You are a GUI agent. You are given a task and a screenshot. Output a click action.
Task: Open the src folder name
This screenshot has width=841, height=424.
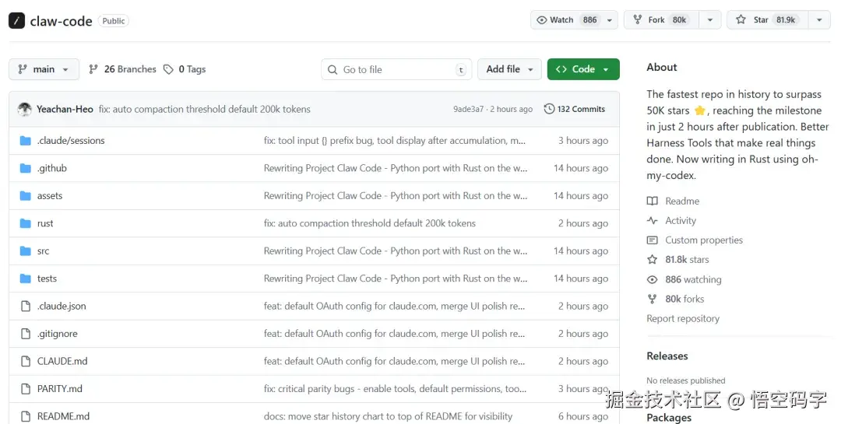(44, 251)
